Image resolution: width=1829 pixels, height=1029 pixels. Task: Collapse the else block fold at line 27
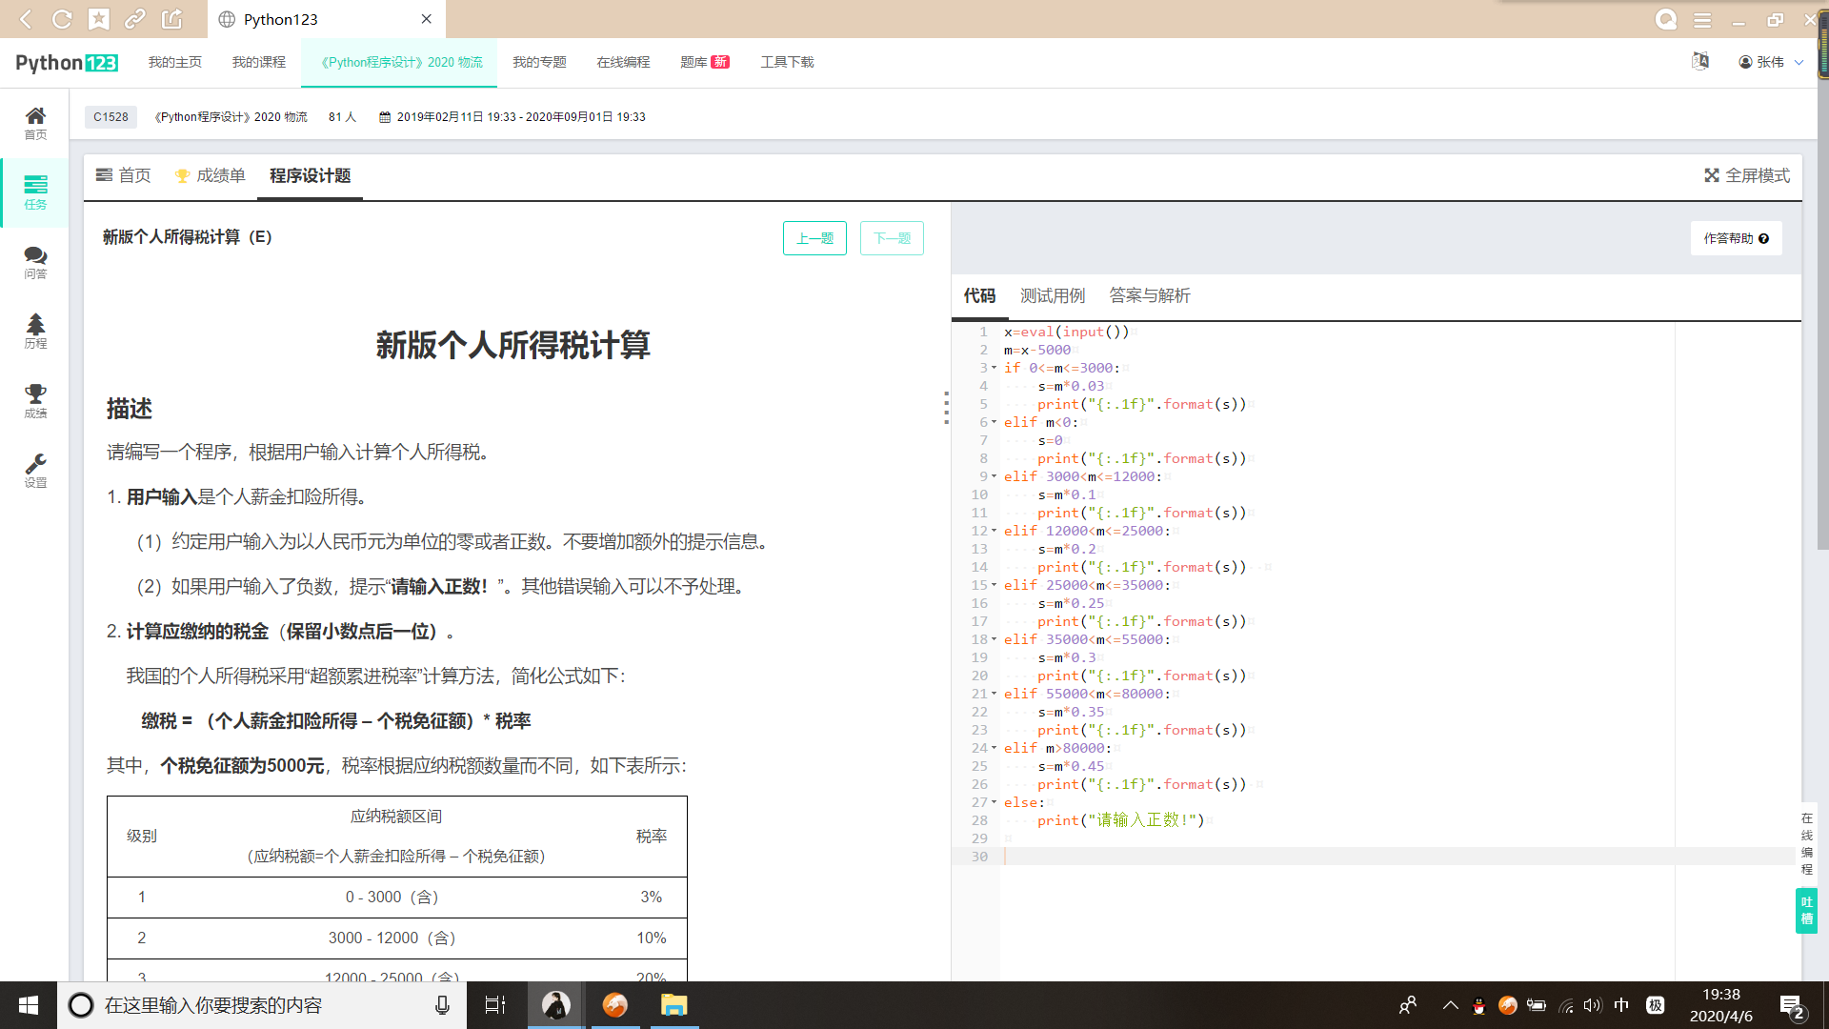[x=995, y=802]
